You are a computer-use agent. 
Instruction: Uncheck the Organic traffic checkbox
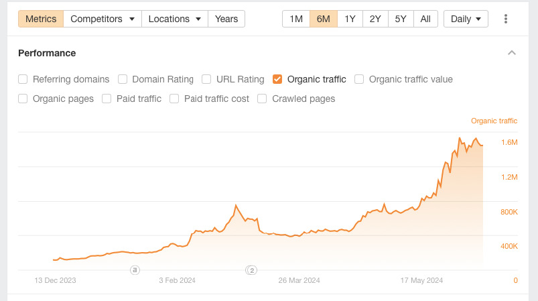point(277,79)
